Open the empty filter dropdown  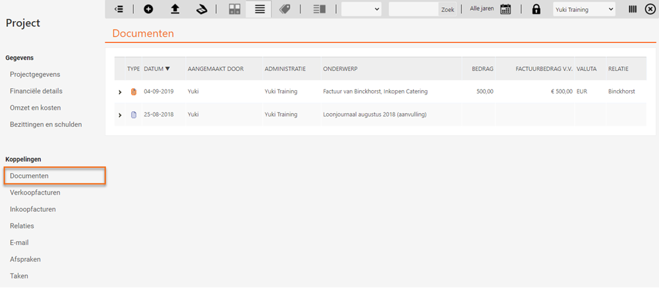361,9
